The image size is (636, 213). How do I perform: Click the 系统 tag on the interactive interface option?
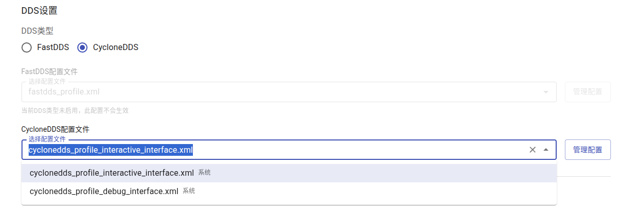(204, 173)
